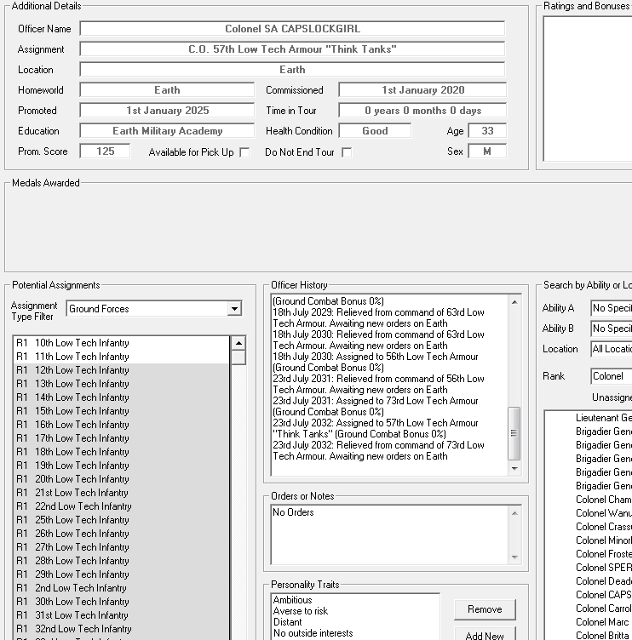
Task: Open the Location search dropdown
Action: pos(612,349)
